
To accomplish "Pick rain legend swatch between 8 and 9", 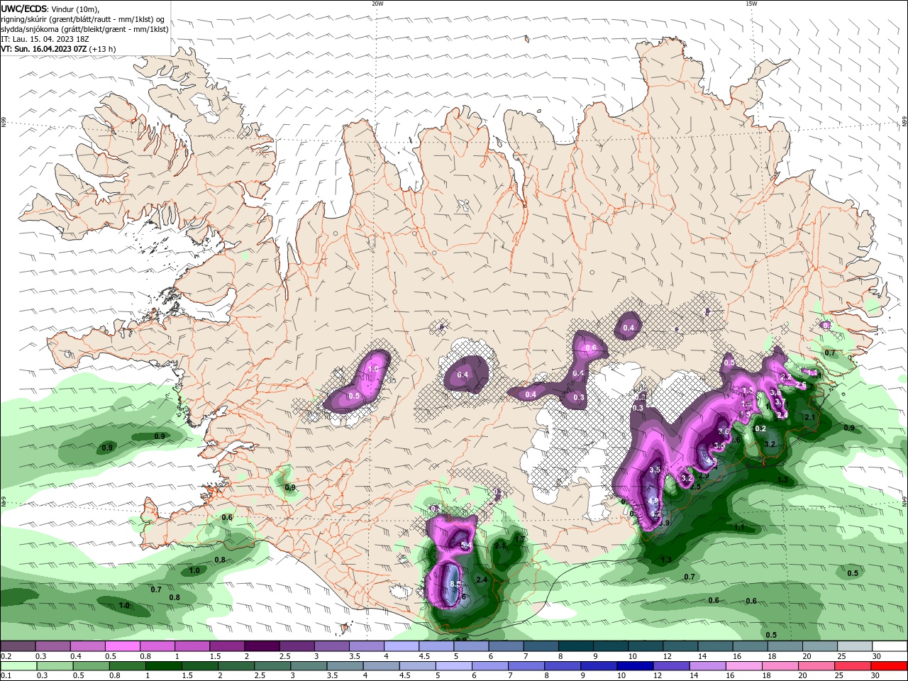I will point(563,666).
